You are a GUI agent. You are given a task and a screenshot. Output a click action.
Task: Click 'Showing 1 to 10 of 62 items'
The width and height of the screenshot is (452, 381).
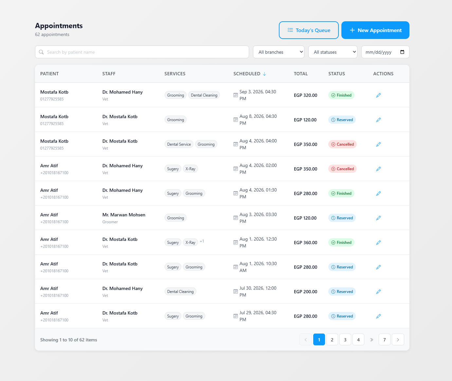pyautogui.click(x=69, y=340)
